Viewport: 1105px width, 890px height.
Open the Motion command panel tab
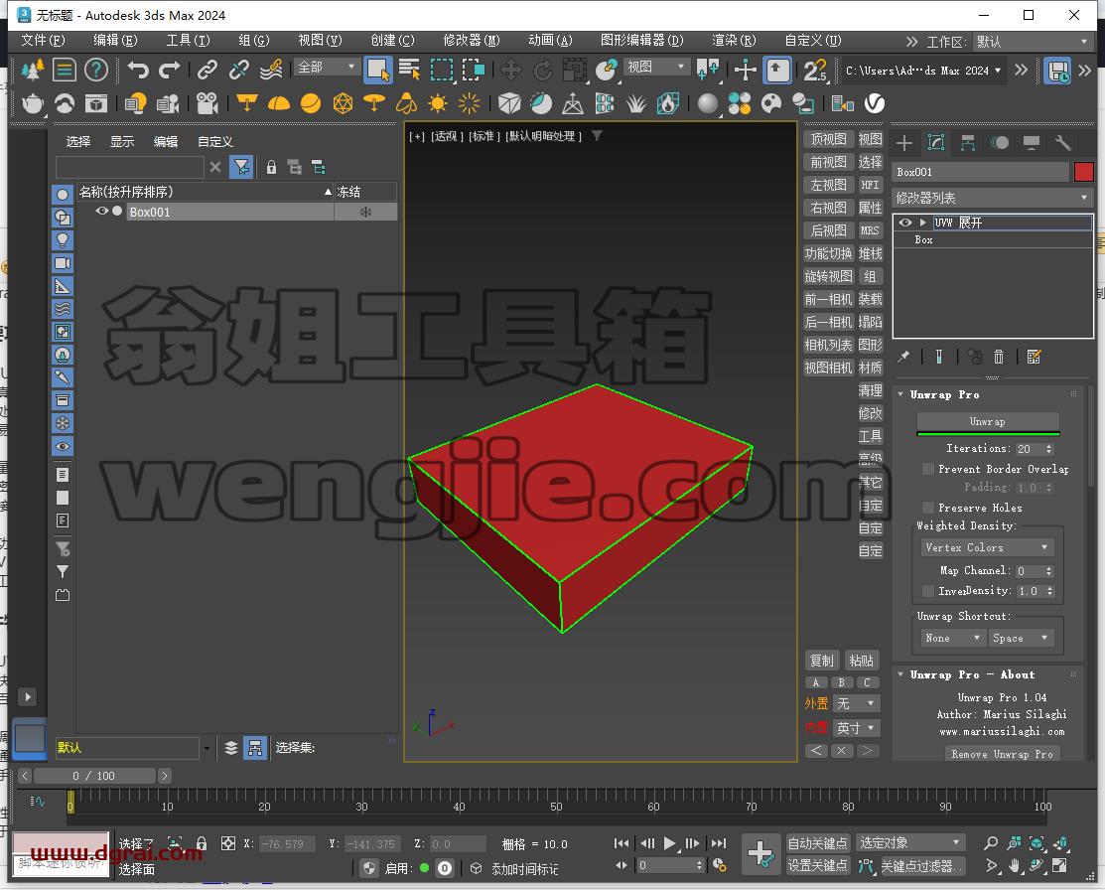tap(1000, 143)
